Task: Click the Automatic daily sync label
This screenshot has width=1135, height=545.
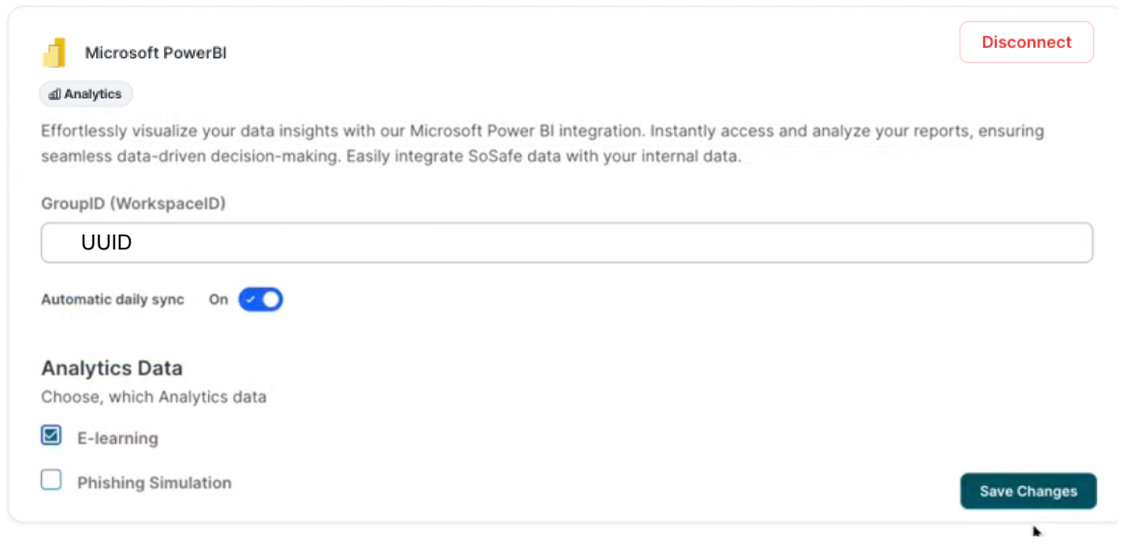Action: click(x=113, y=300)
